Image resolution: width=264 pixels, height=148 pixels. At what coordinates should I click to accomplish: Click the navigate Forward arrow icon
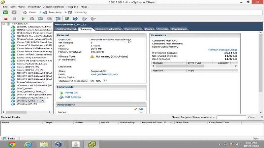[14, 12]
